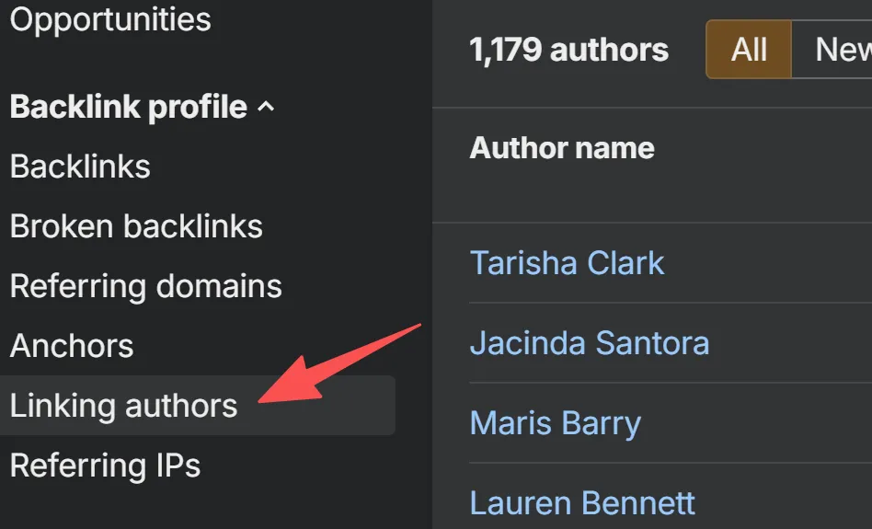Image resolution: width=872 pixels, height=529 pixels.
Task: Click empty sidebar space below Referring IPs
Action: tap(184, 506)
